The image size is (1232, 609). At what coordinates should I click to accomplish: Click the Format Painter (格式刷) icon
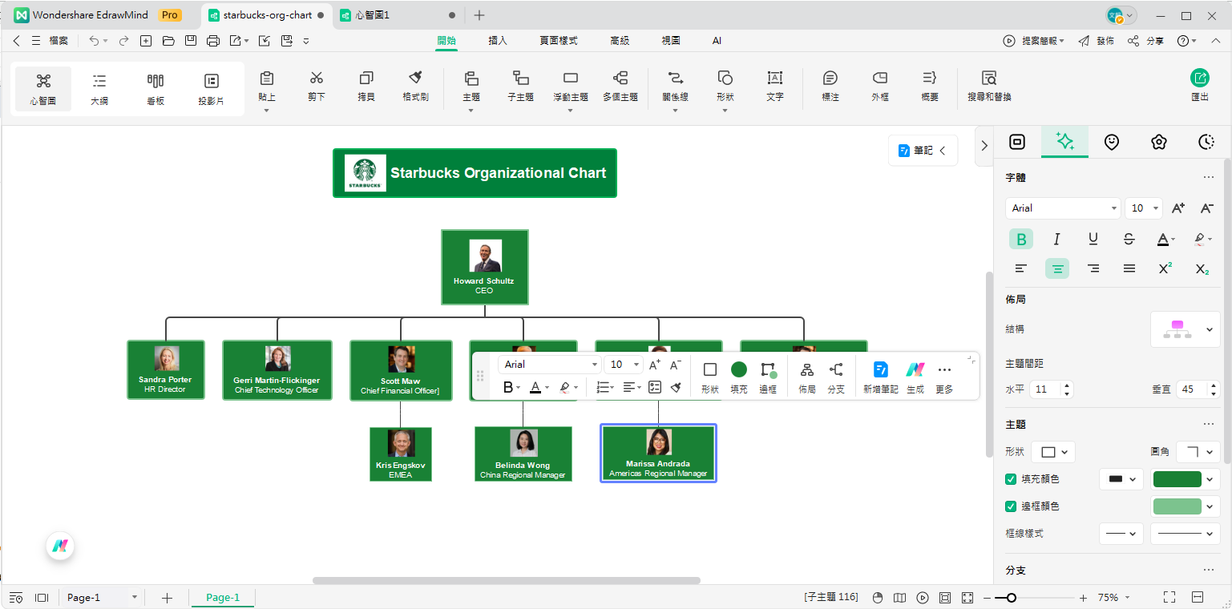coord(415,85)
